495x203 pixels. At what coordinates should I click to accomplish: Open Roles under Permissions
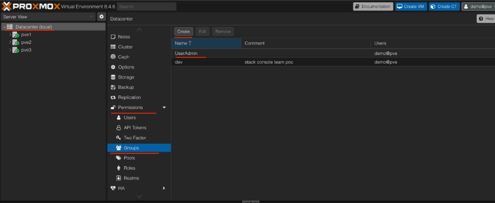point(139,168)
